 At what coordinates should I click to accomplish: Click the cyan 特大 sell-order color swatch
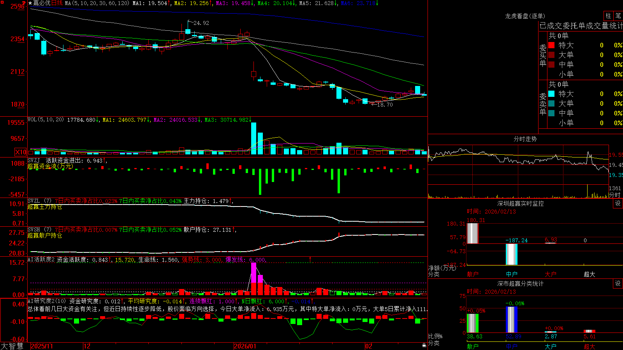click(551, 94)
